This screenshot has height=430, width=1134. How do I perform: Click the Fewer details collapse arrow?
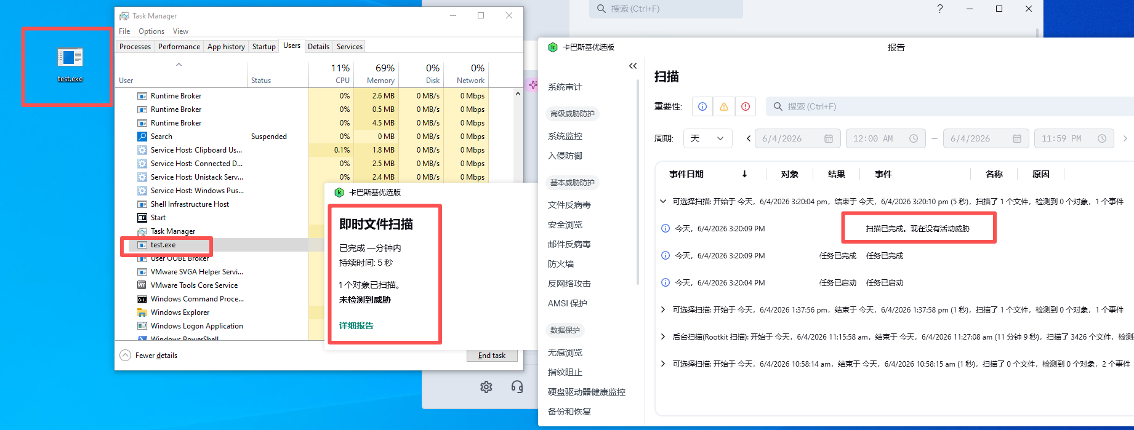pyautogui.click(x=125, y=356)
